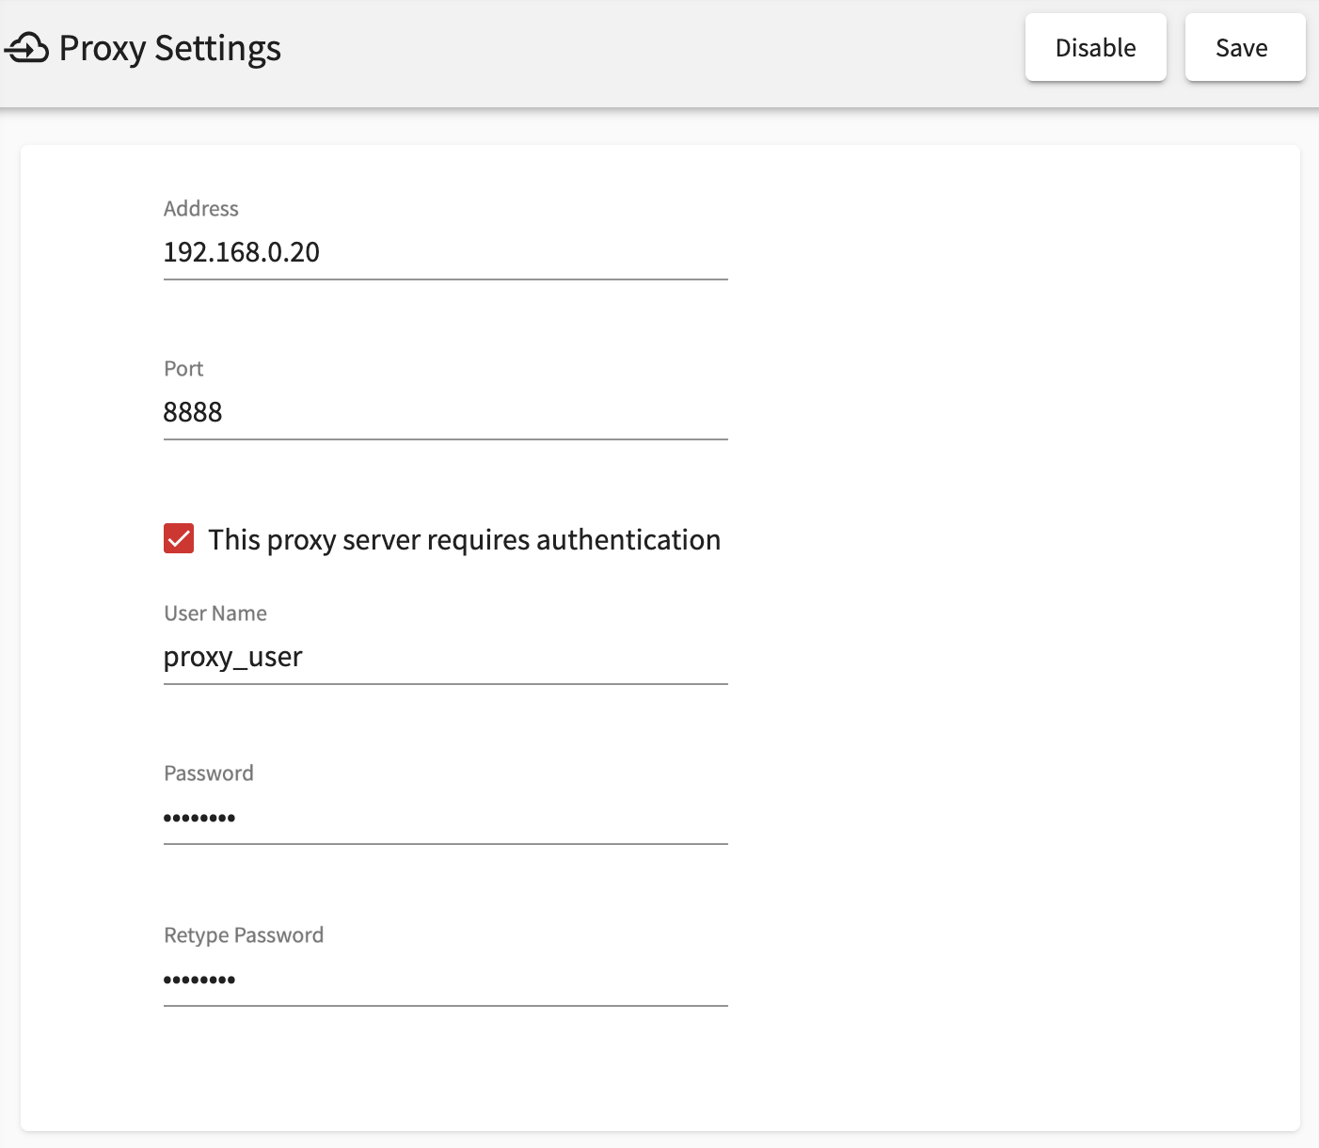Image resolution: width=1319 pixels, height=1148 pixels.
Task: Uncheck the proxy authentication checkbox
Action: point(179,539)
